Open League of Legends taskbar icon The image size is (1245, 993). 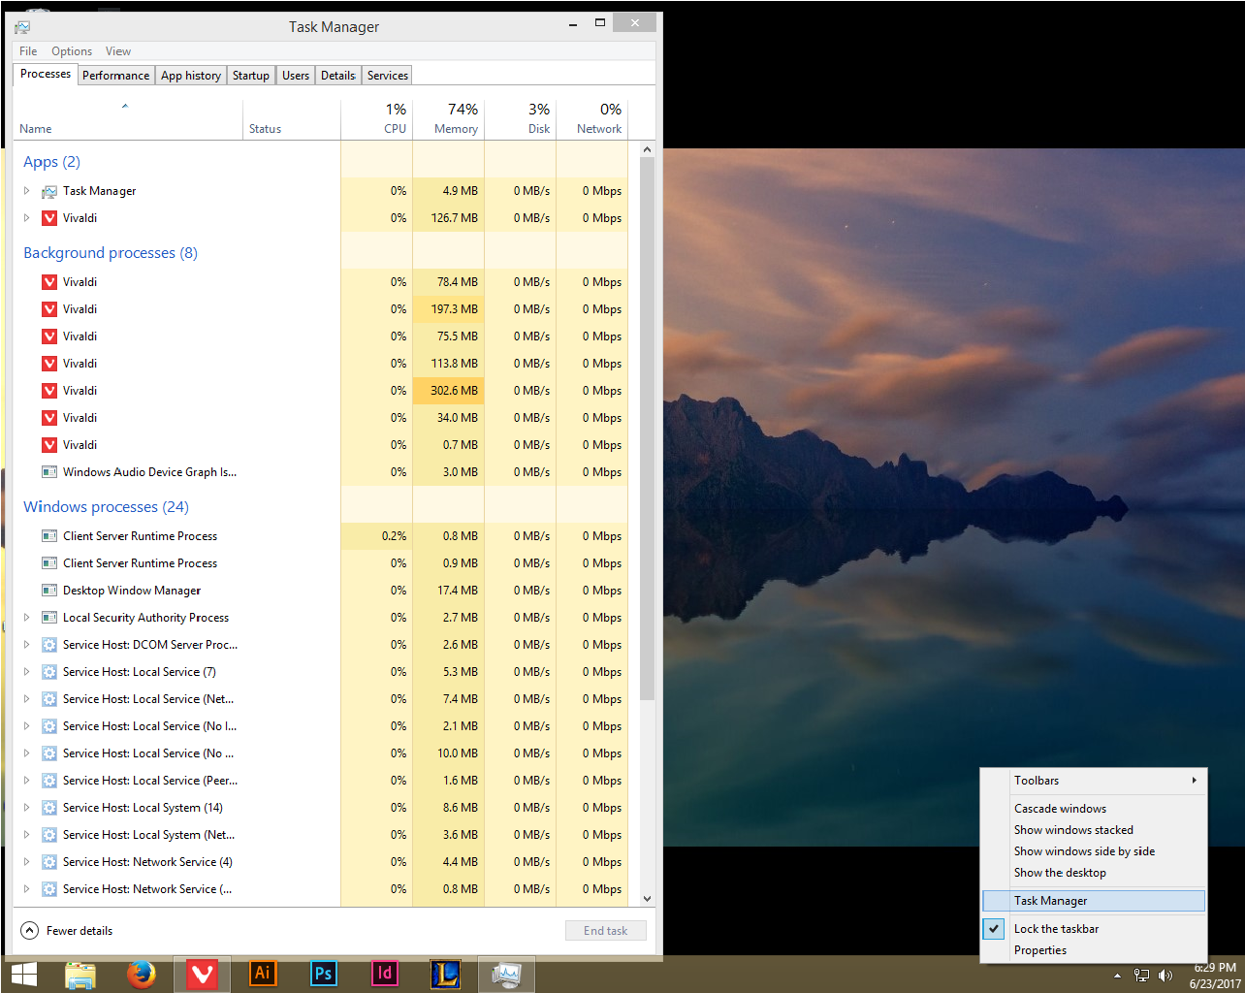pos(445,974)
